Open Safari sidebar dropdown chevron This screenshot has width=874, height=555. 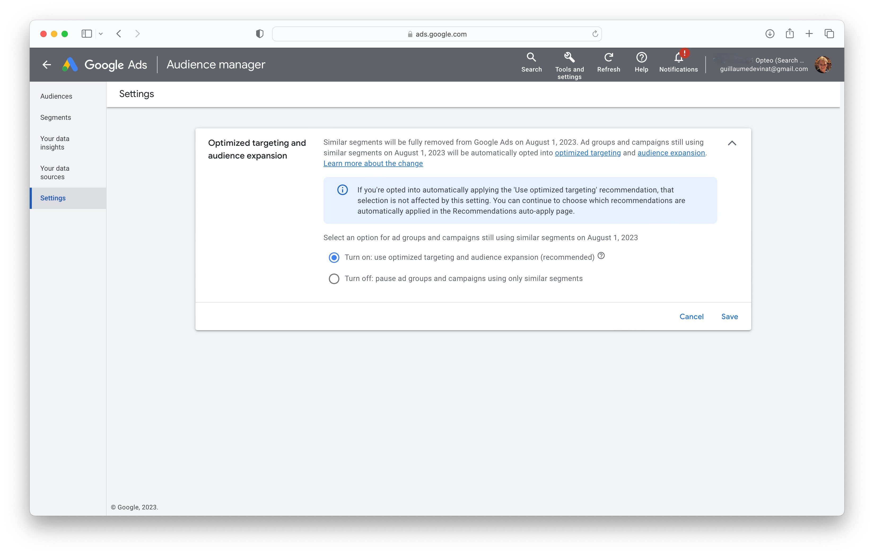[x=101, y=34]
